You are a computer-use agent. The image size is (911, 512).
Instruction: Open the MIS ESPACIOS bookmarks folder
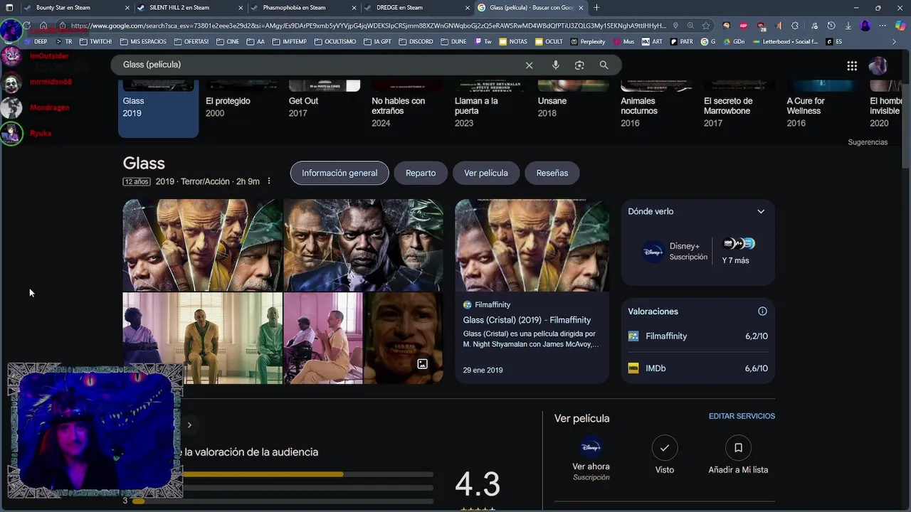(x=142, y=42)
